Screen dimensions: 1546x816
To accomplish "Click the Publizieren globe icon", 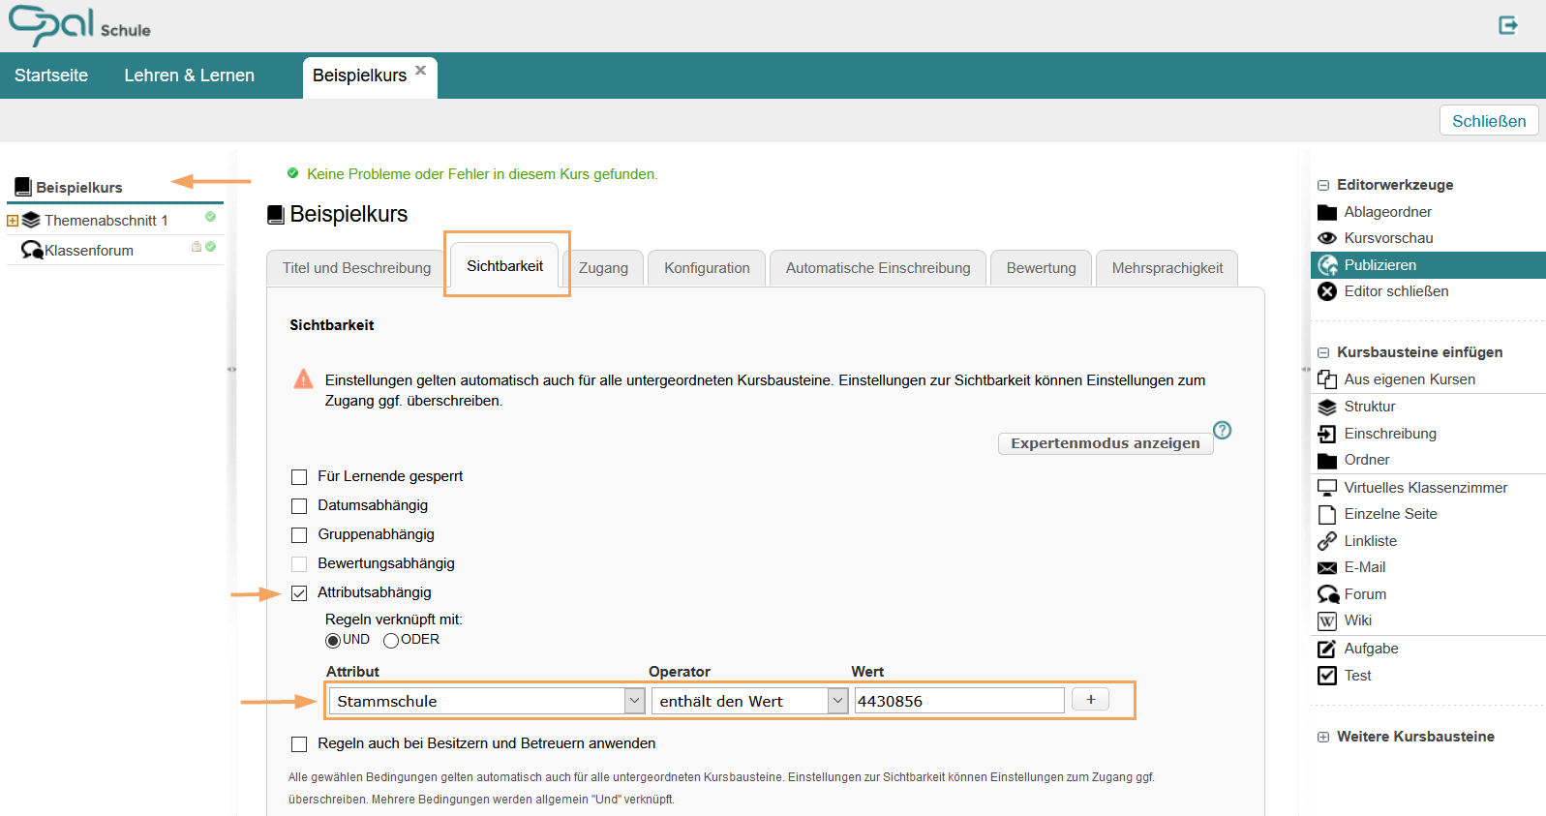I will click(1327, 265).
